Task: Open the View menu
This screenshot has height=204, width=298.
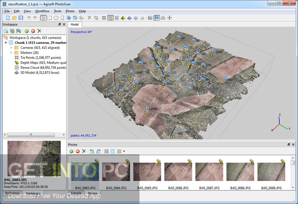Action: click(x=27, y=11)
